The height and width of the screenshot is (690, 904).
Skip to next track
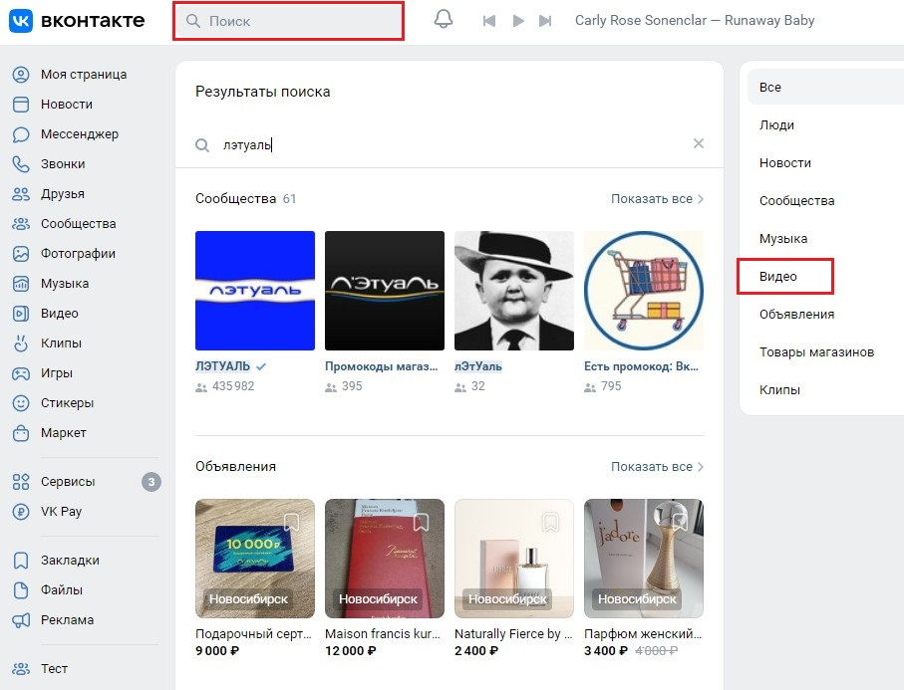[x=545, y=21]
